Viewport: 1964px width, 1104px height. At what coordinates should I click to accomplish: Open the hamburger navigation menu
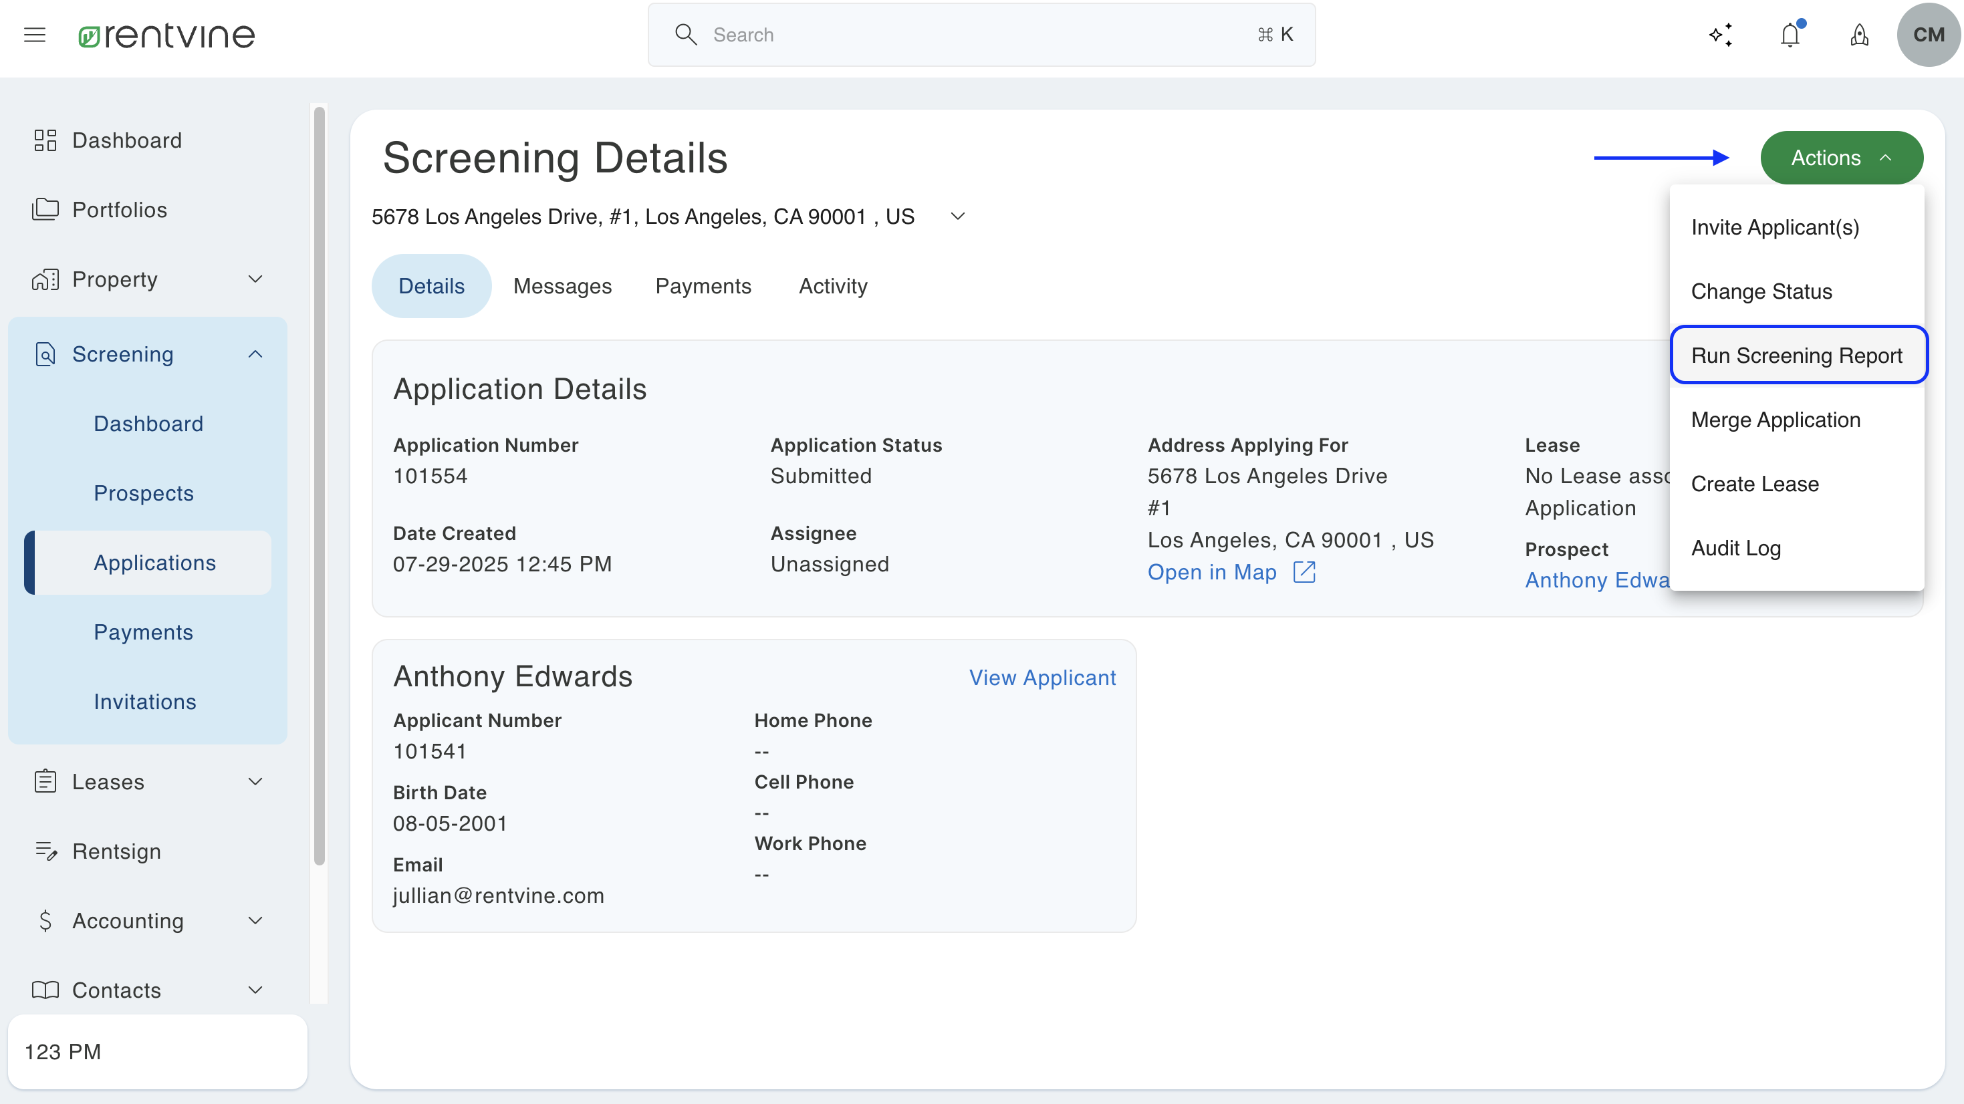34,35
